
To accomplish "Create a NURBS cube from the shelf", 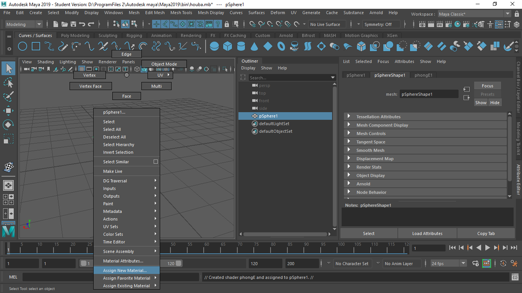I will (x=228, y=47).
